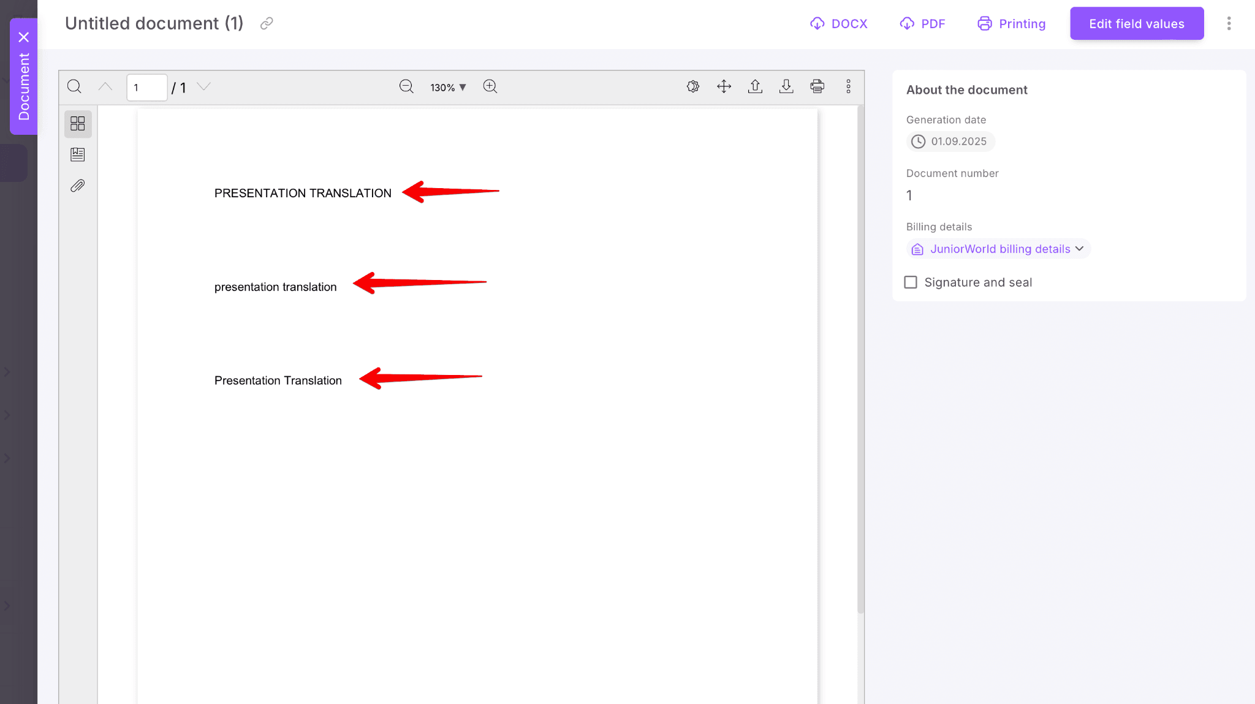The width and height of the screenshot is (1255, 704).
Task: Click the viewer download icon
Action: coord(786,86)
